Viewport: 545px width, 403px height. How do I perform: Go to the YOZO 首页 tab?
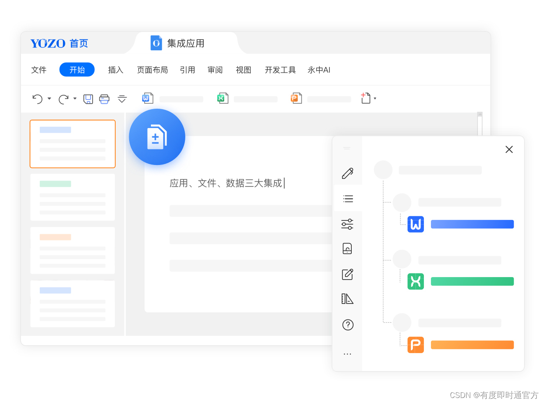59,43
